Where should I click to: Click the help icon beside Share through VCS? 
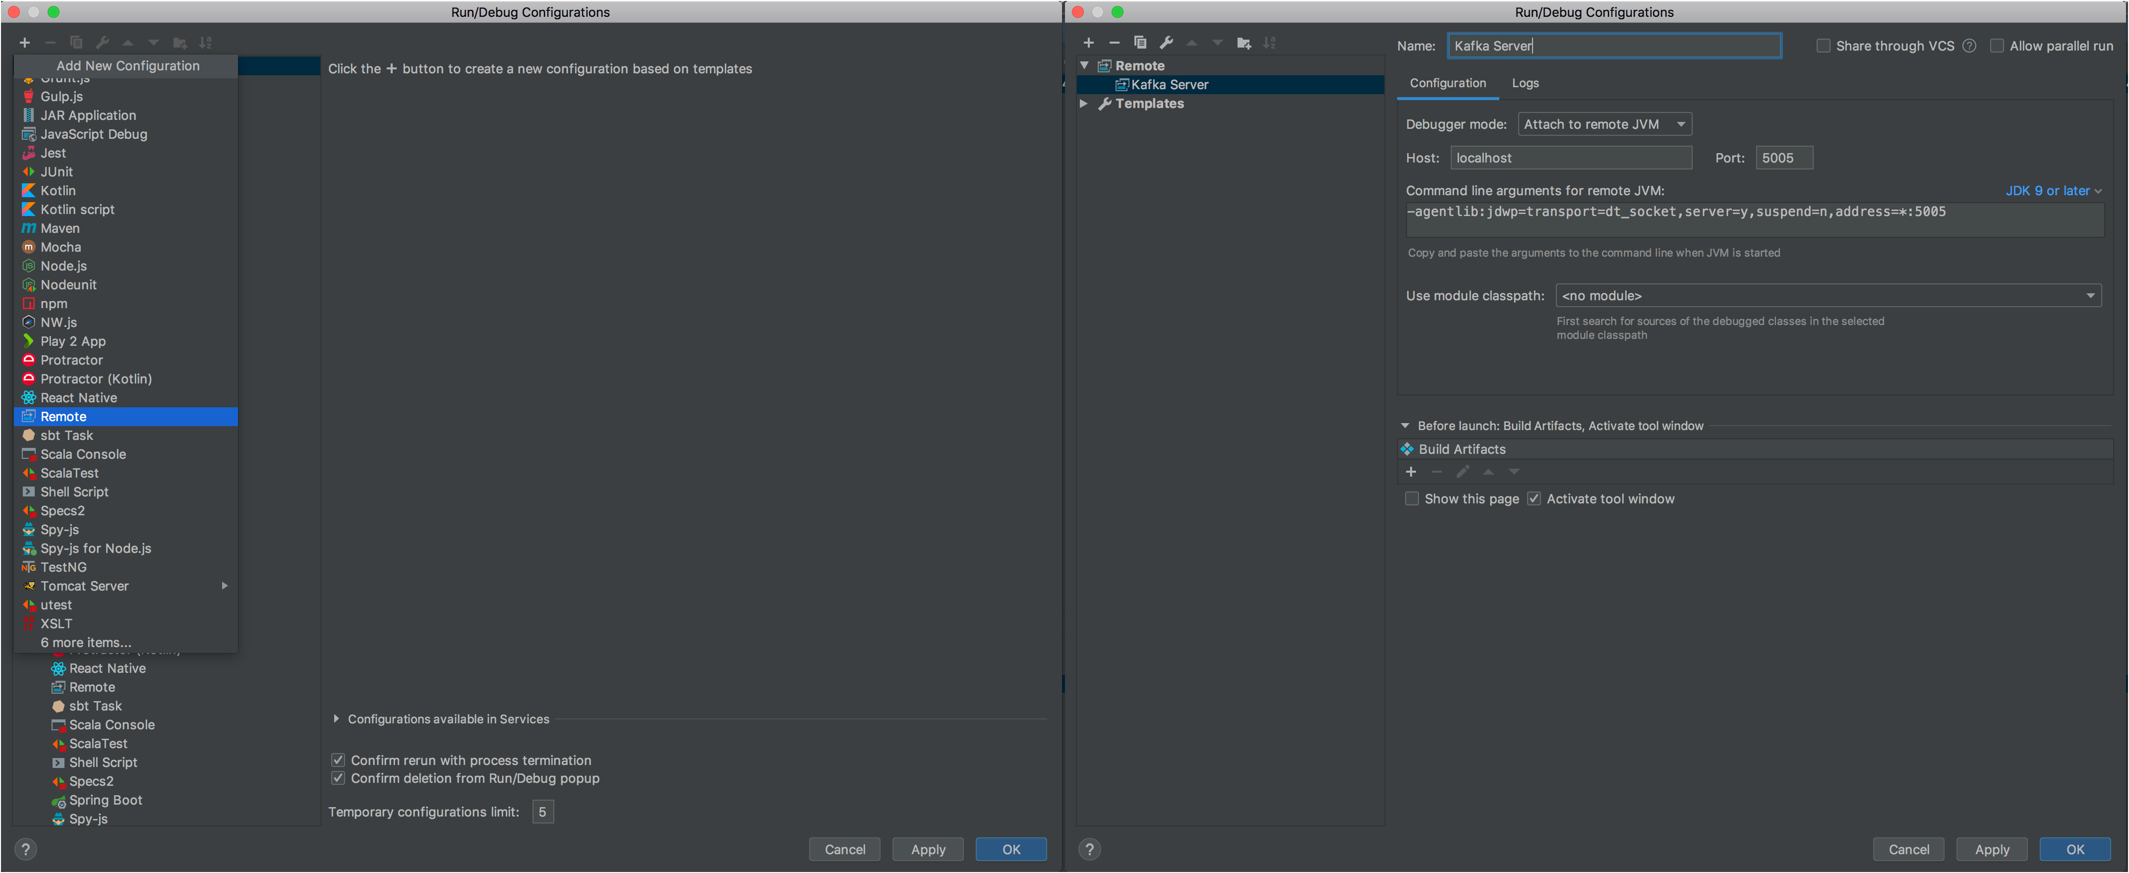click(x=1969, y=46)
